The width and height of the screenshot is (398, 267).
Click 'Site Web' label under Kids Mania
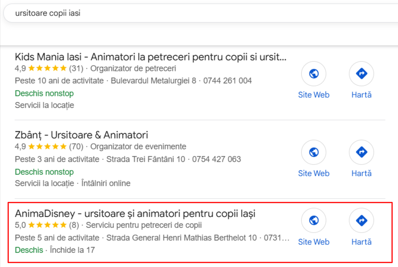point(314,95)
